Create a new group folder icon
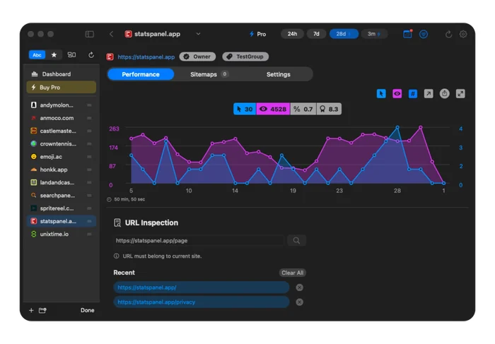 pos(42,310)
